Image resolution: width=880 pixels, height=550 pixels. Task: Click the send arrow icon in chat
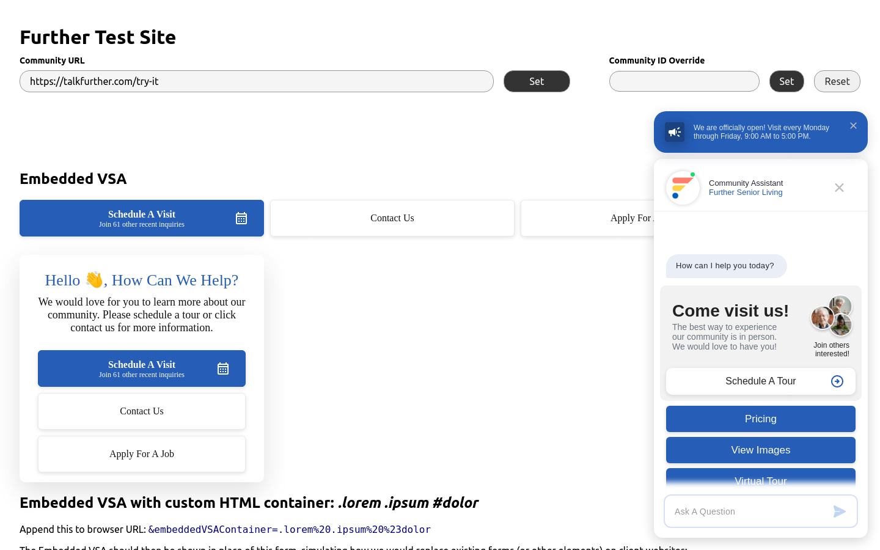[840, 512]
